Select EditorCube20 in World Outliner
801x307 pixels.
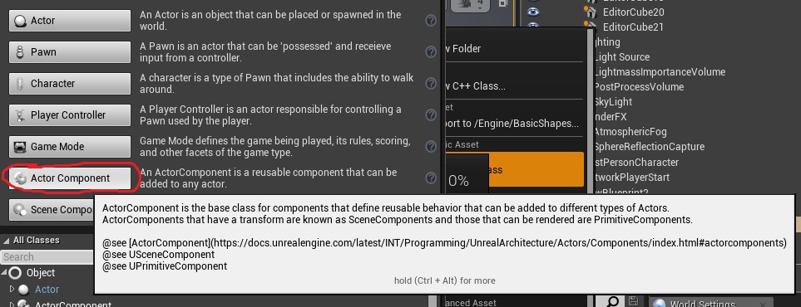pos(634,12)
